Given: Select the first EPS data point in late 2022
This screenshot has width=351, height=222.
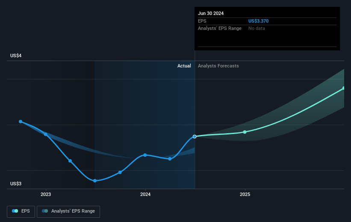Looking at the screenshot, I should [x=21, y=122].
